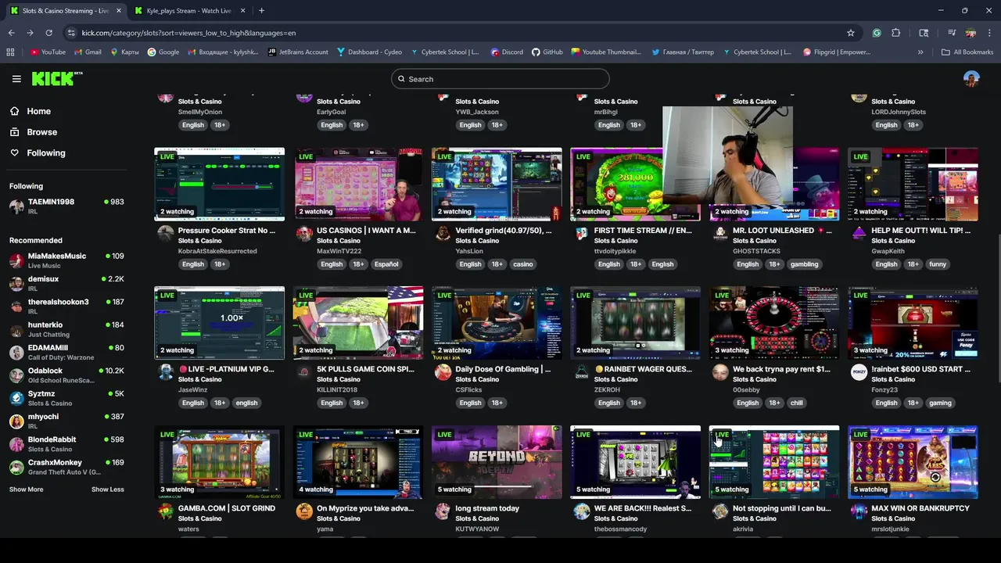Click channel name KobraAtStakeResurrected
The height and width of the screenshot is (563, 1001).
(217, 251)
